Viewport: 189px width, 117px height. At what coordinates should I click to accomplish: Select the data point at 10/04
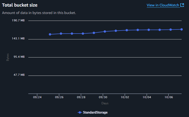coord(149,30)
